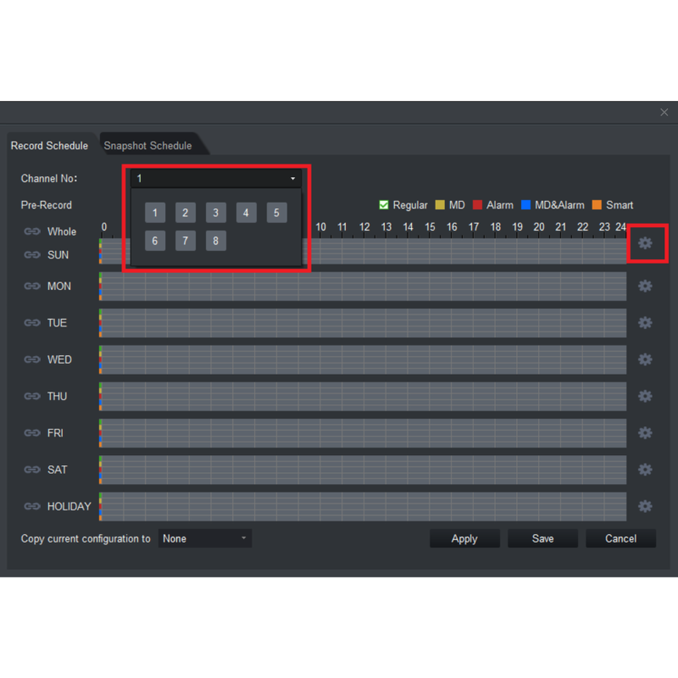
Task: Click the WED schedule timeline bar
Action: pyautogui.click(x=363, y=360)
